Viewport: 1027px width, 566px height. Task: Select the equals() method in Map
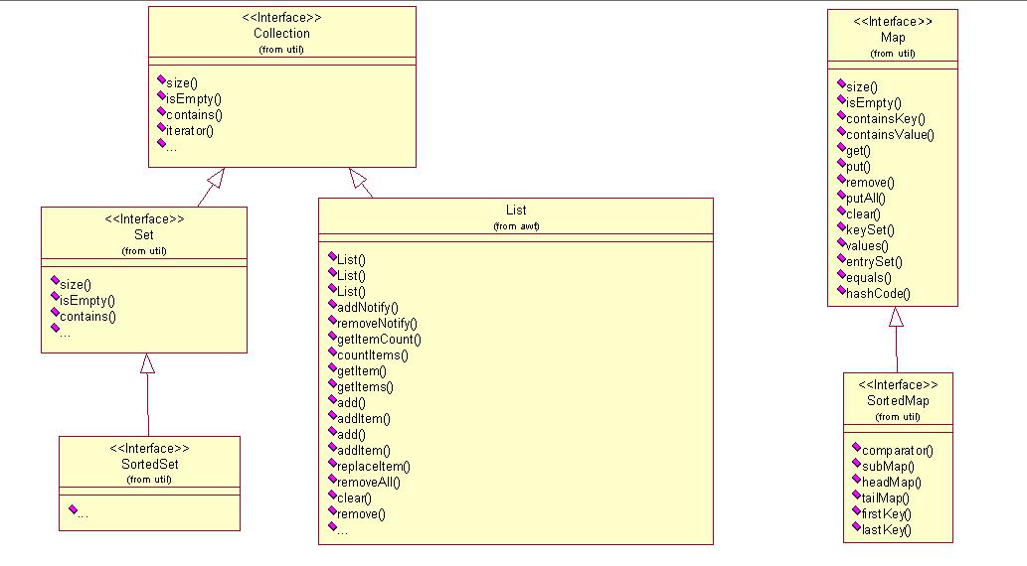[869, 277]
